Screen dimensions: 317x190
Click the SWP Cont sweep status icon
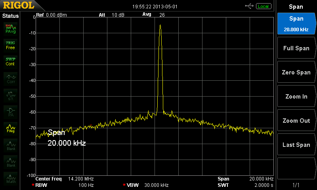10,61
